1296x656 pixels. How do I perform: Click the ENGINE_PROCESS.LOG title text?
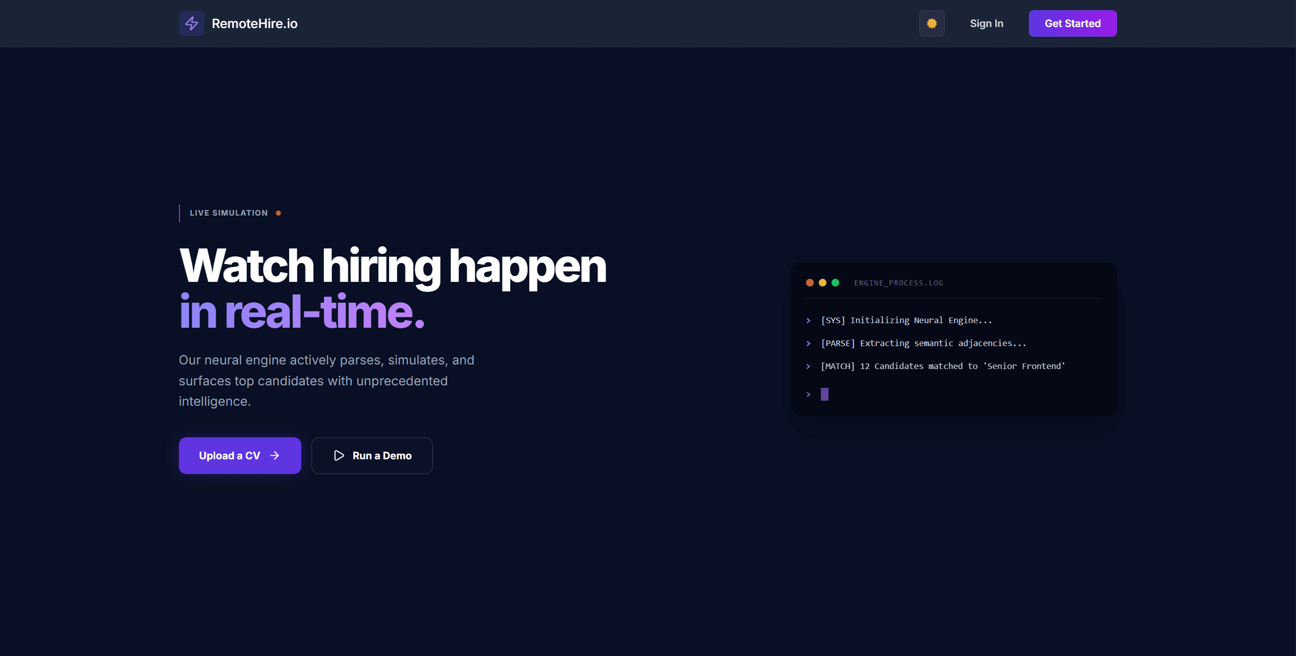898,283
